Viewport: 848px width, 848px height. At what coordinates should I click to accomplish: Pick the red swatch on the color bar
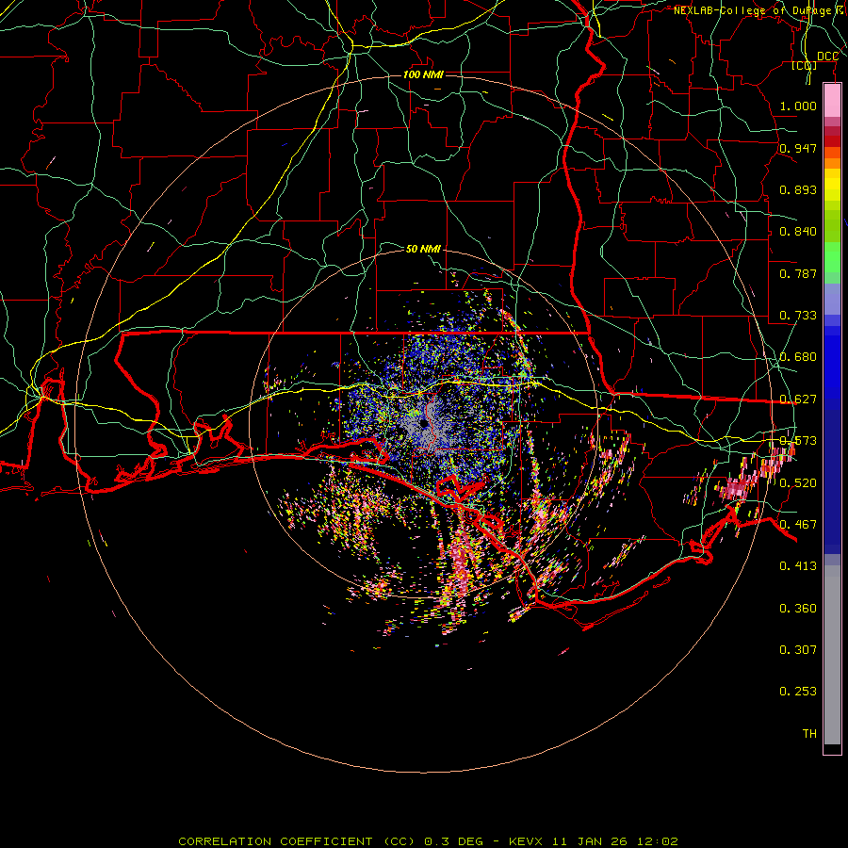point(832,141)
